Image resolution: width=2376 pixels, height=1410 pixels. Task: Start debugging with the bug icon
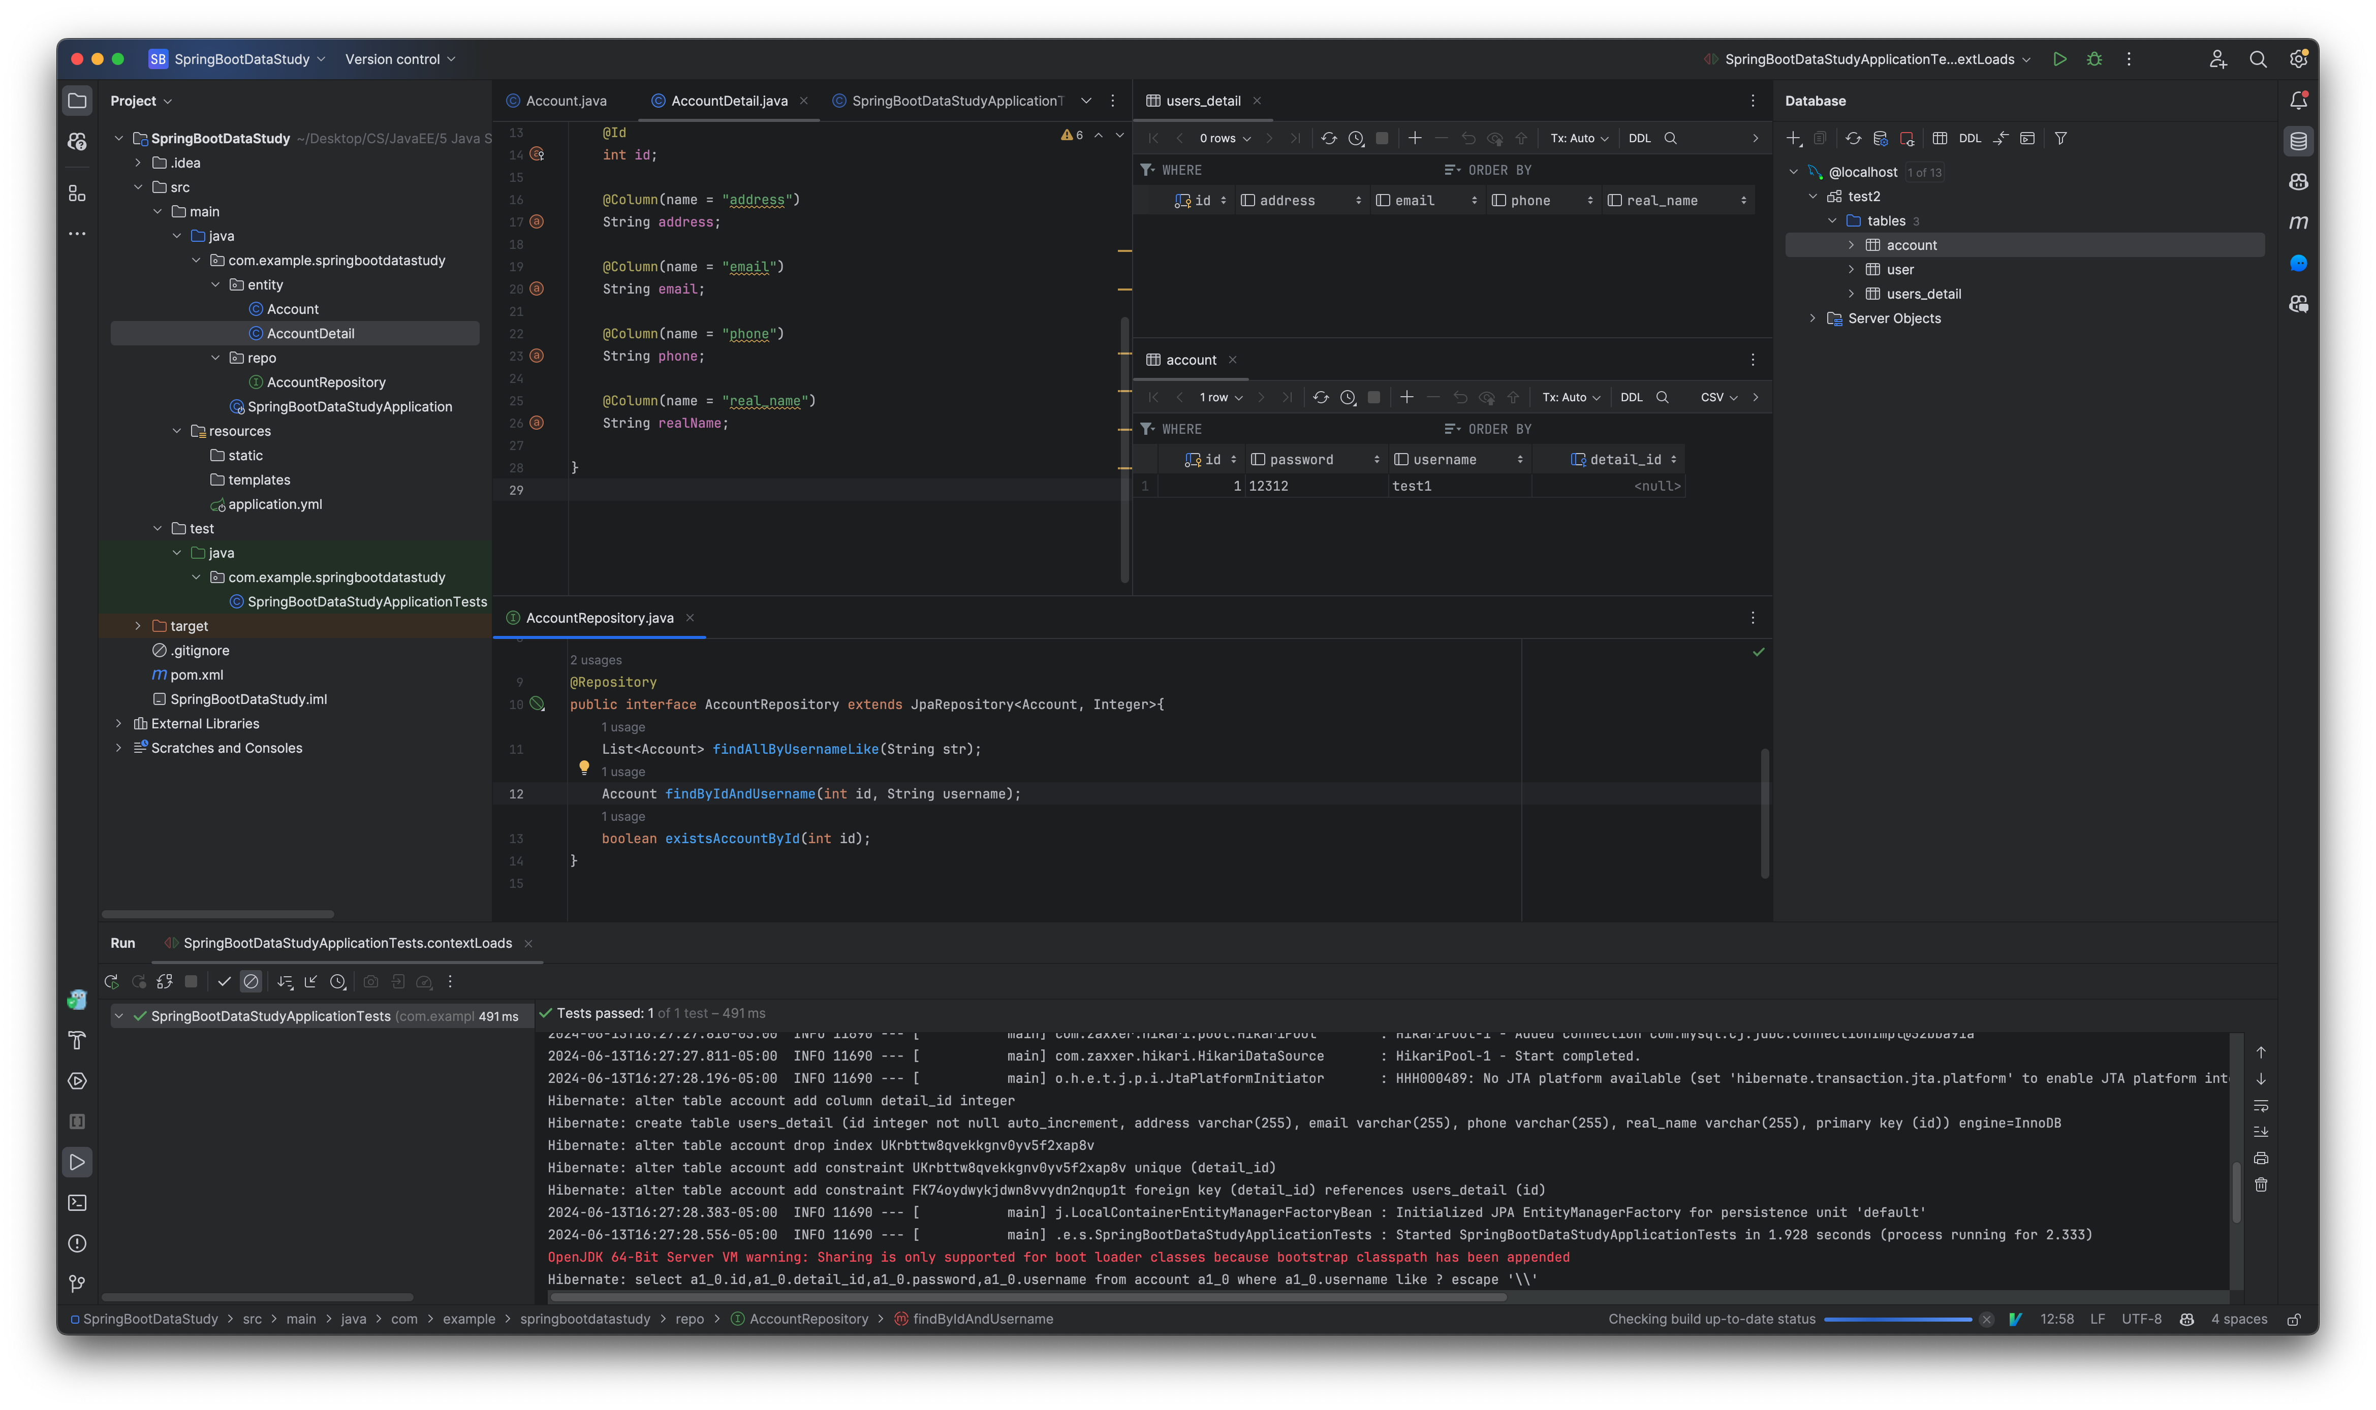[x=2094, y=59]
